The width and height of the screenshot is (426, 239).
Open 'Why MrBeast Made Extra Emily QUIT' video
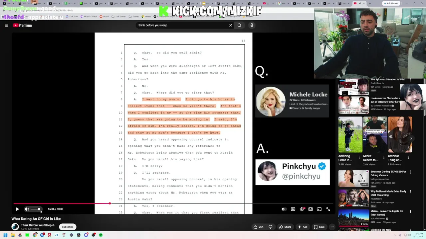pos(388,193)
